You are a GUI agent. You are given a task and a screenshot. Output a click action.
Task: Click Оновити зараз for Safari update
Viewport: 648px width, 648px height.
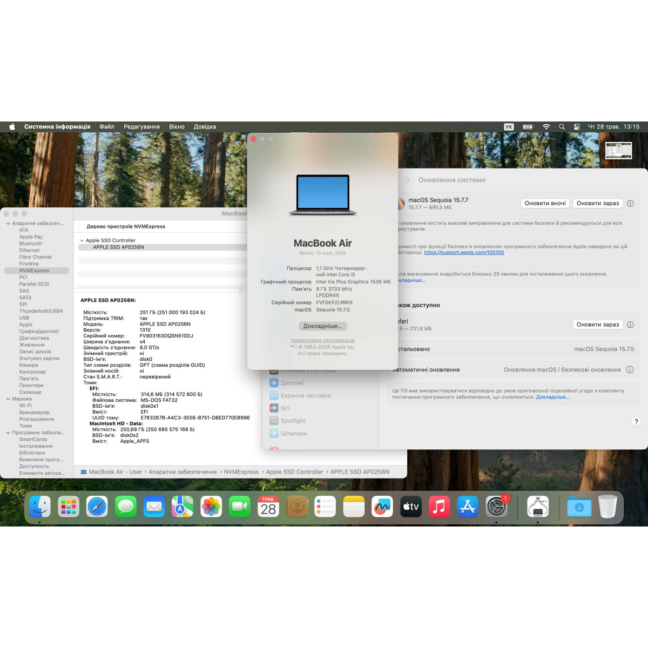coord(598,325)
